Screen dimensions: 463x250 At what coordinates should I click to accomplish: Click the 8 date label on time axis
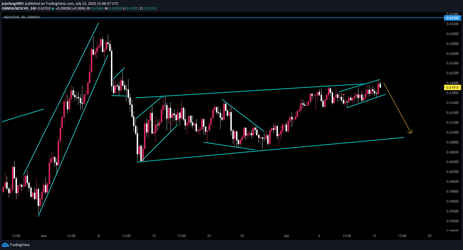click(x=99, y=236)
